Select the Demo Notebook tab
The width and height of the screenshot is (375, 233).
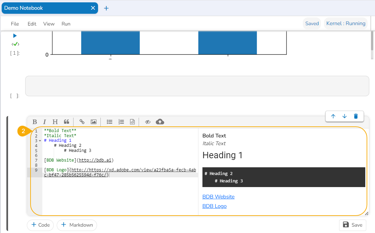[50, 8]
